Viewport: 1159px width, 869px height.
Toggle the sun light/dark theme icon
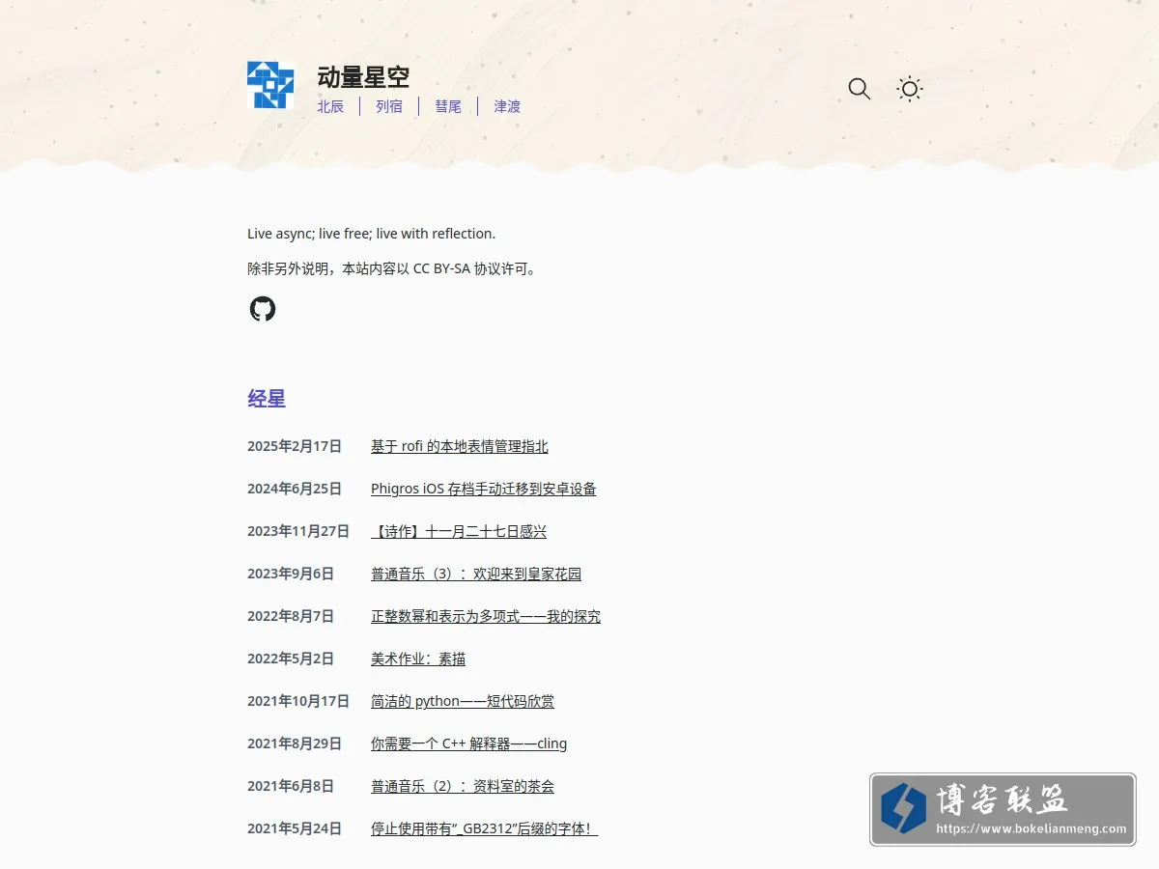[910, 89]
